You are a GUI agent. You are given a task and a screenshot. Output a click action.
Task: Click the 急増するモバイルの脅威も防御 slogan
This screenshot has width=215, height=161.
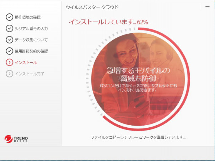pos(138,75)
